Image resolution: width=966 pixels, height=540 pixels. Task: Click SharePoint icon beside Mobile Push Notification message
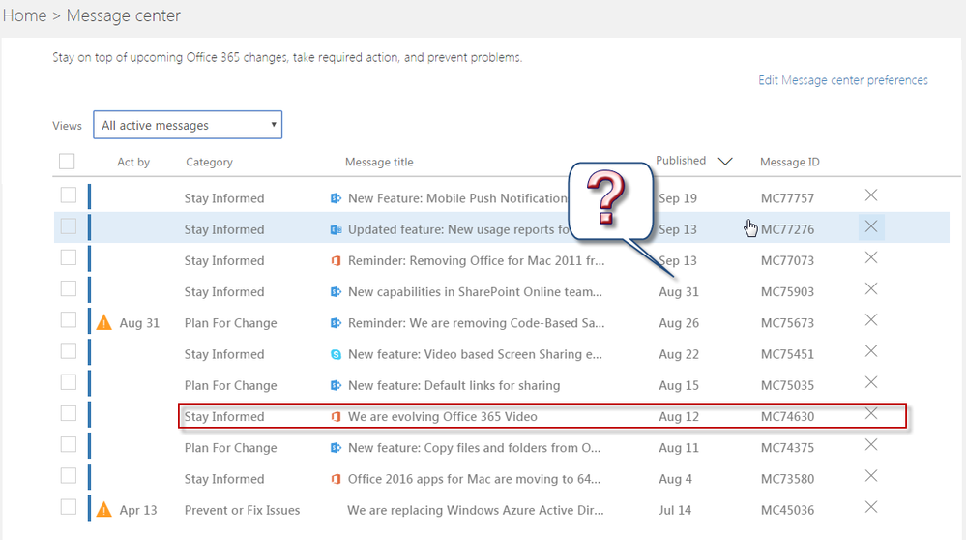pyautogui.click(x=336, y=198)
